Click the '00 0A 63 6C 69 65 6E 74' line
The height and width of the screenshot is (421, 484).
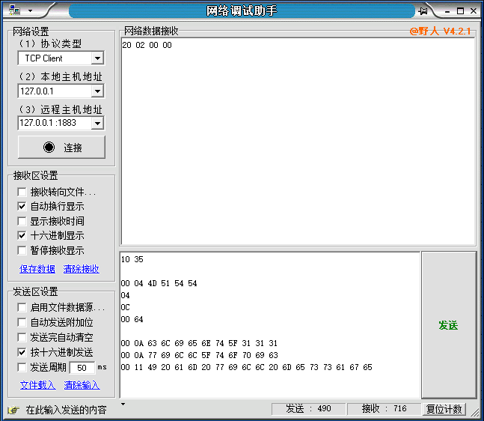[199, 343]
